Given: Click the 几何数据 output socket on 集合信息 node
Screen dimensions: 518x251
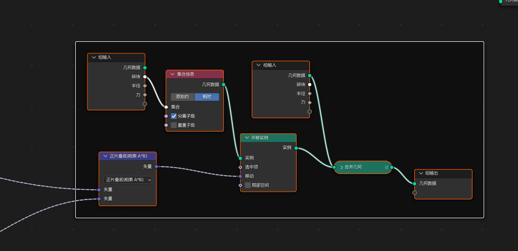Looking at the screenshot, I should click(224, 85).
